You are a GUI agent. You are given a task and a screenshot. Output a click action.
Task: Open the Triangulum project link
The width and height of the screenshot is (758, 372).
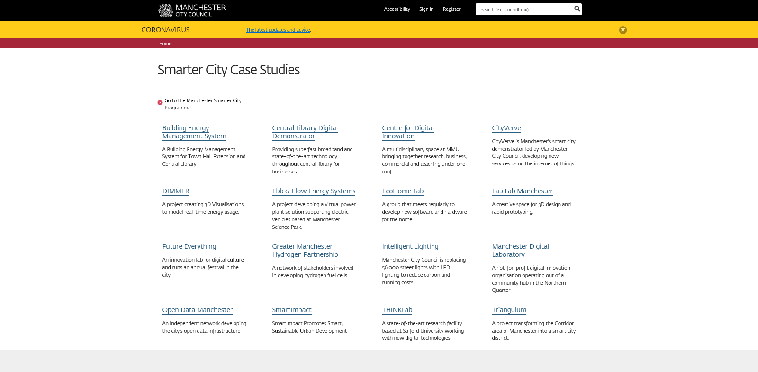(509, 310)
